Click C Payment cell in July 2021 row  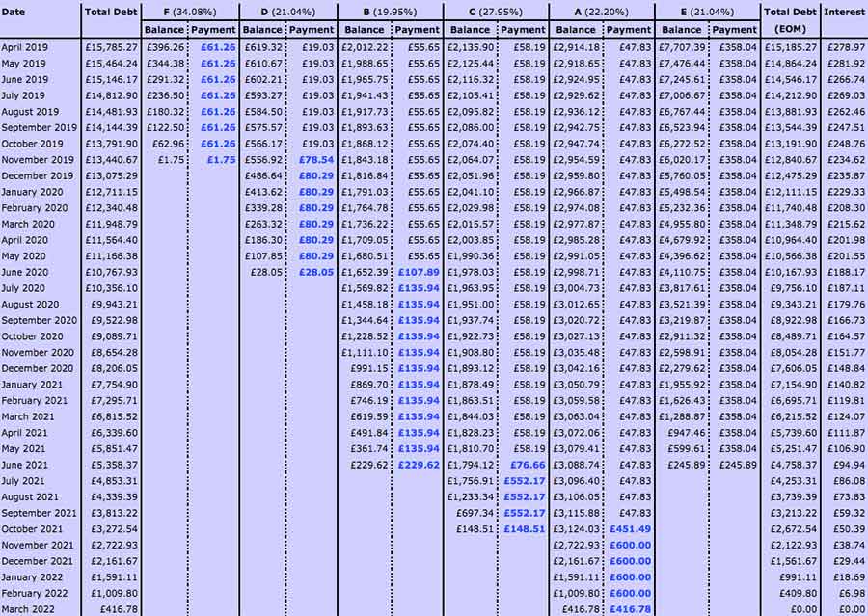[x=525, y=481]
